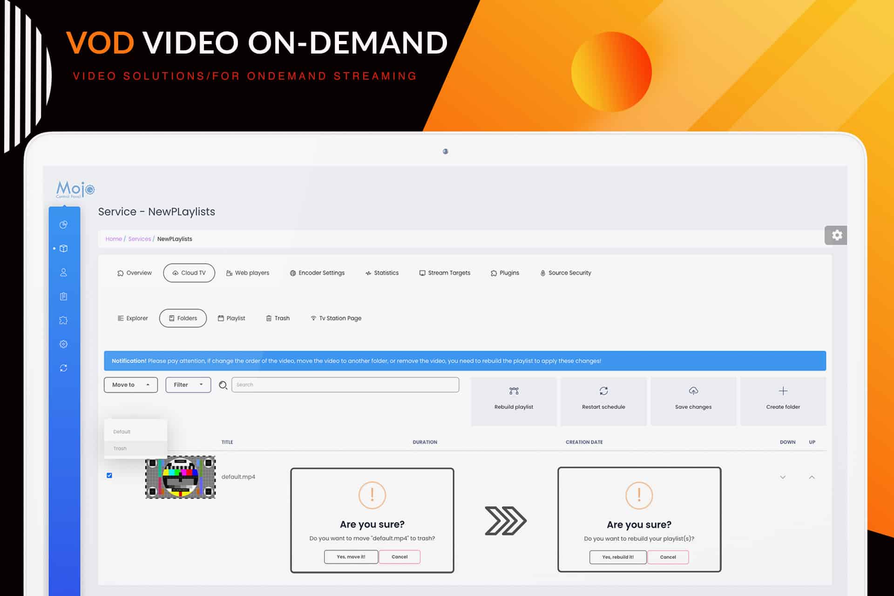Open the Playlist sub-tab

coord(231,318)
